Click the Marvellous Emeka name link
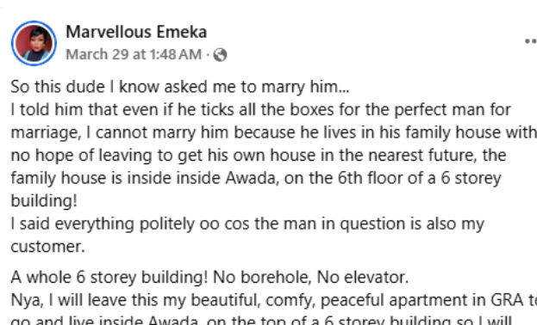 pyautogui.click(x=136, y=32)
